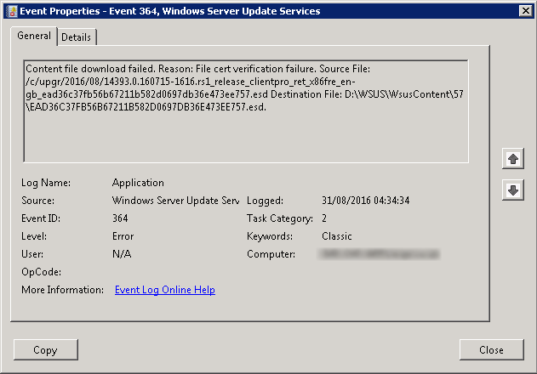Show the next event with down arrow

coord(512,190)
